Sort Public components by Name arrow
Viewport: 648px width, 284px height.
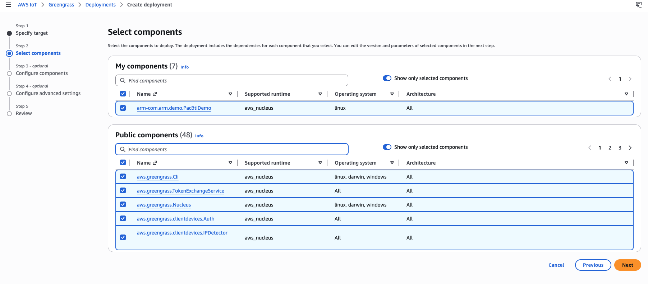[230, 163]
